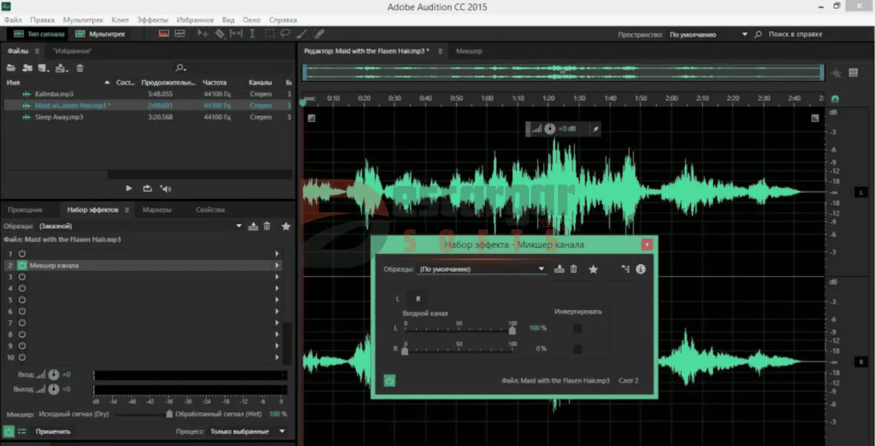This screenshot has height=446, width=875.
Task: Click the star favorite icon in effects rack
Action: (x=286, y=226)
